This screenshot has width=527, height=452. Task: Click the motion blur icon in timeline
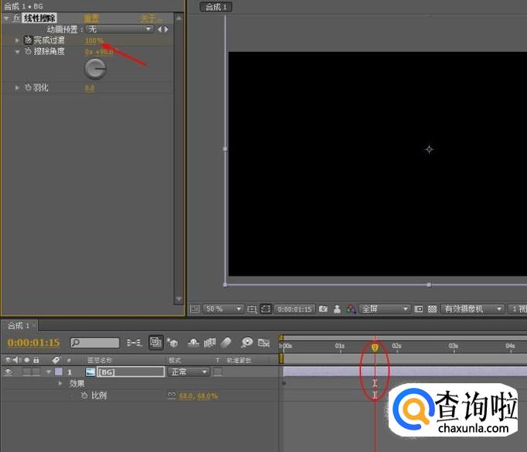point(226,342)
